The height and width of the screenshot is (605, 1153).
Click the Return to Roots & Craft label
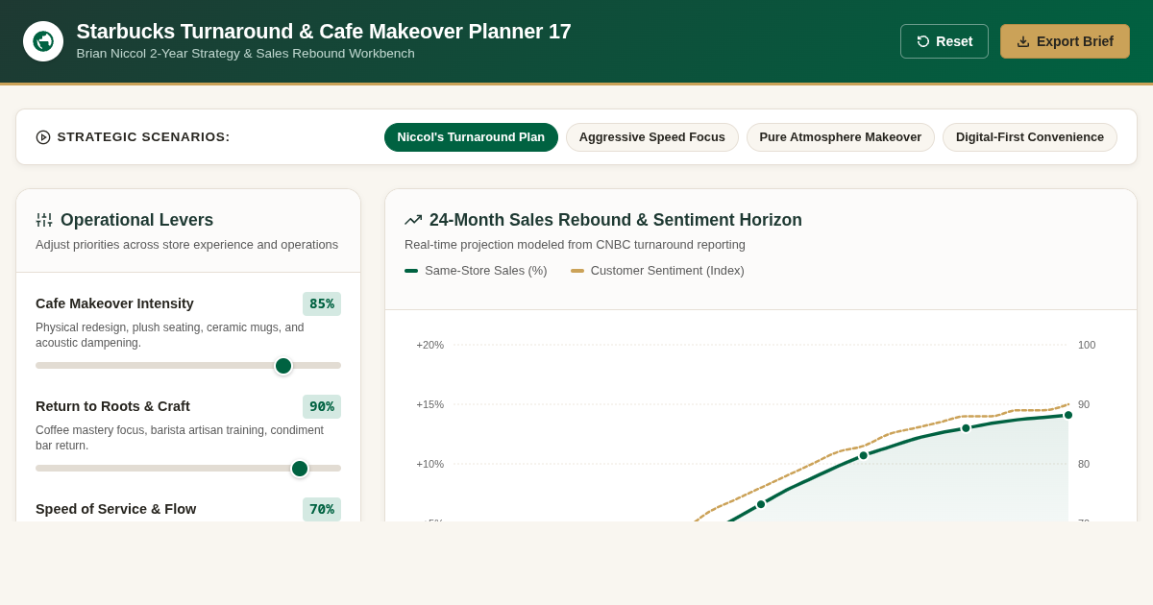(112, 406)
